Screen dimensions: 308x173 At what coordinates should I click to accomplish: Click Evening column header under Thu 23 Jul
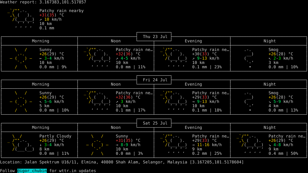pos(193,41)
